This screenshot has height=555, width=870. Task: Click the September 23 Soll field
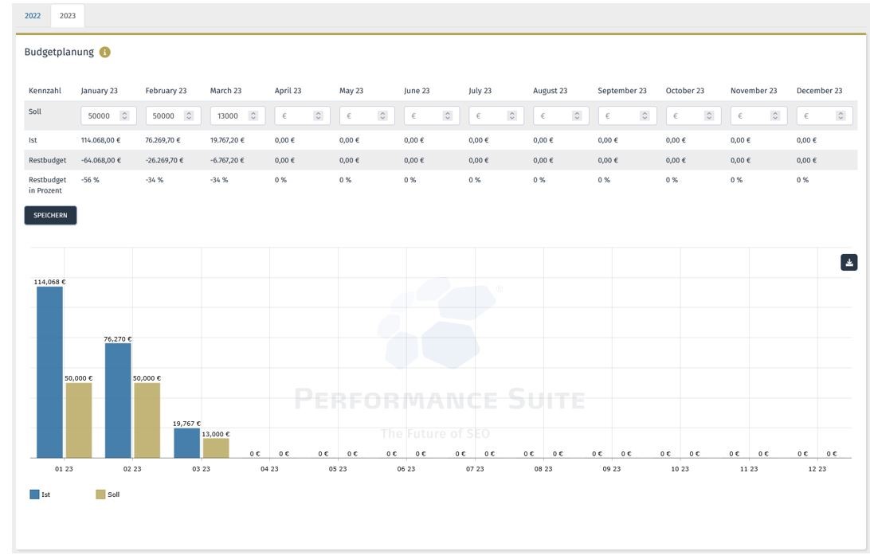pos(621,116)
